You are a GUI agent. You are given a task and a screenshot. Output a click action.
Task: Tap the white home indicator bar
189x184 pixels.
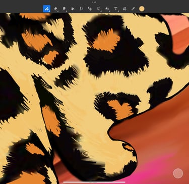pos(94,182)
